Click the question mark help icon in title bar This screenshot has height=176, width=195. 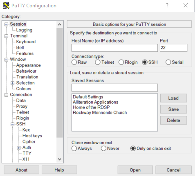click(167, 5)
